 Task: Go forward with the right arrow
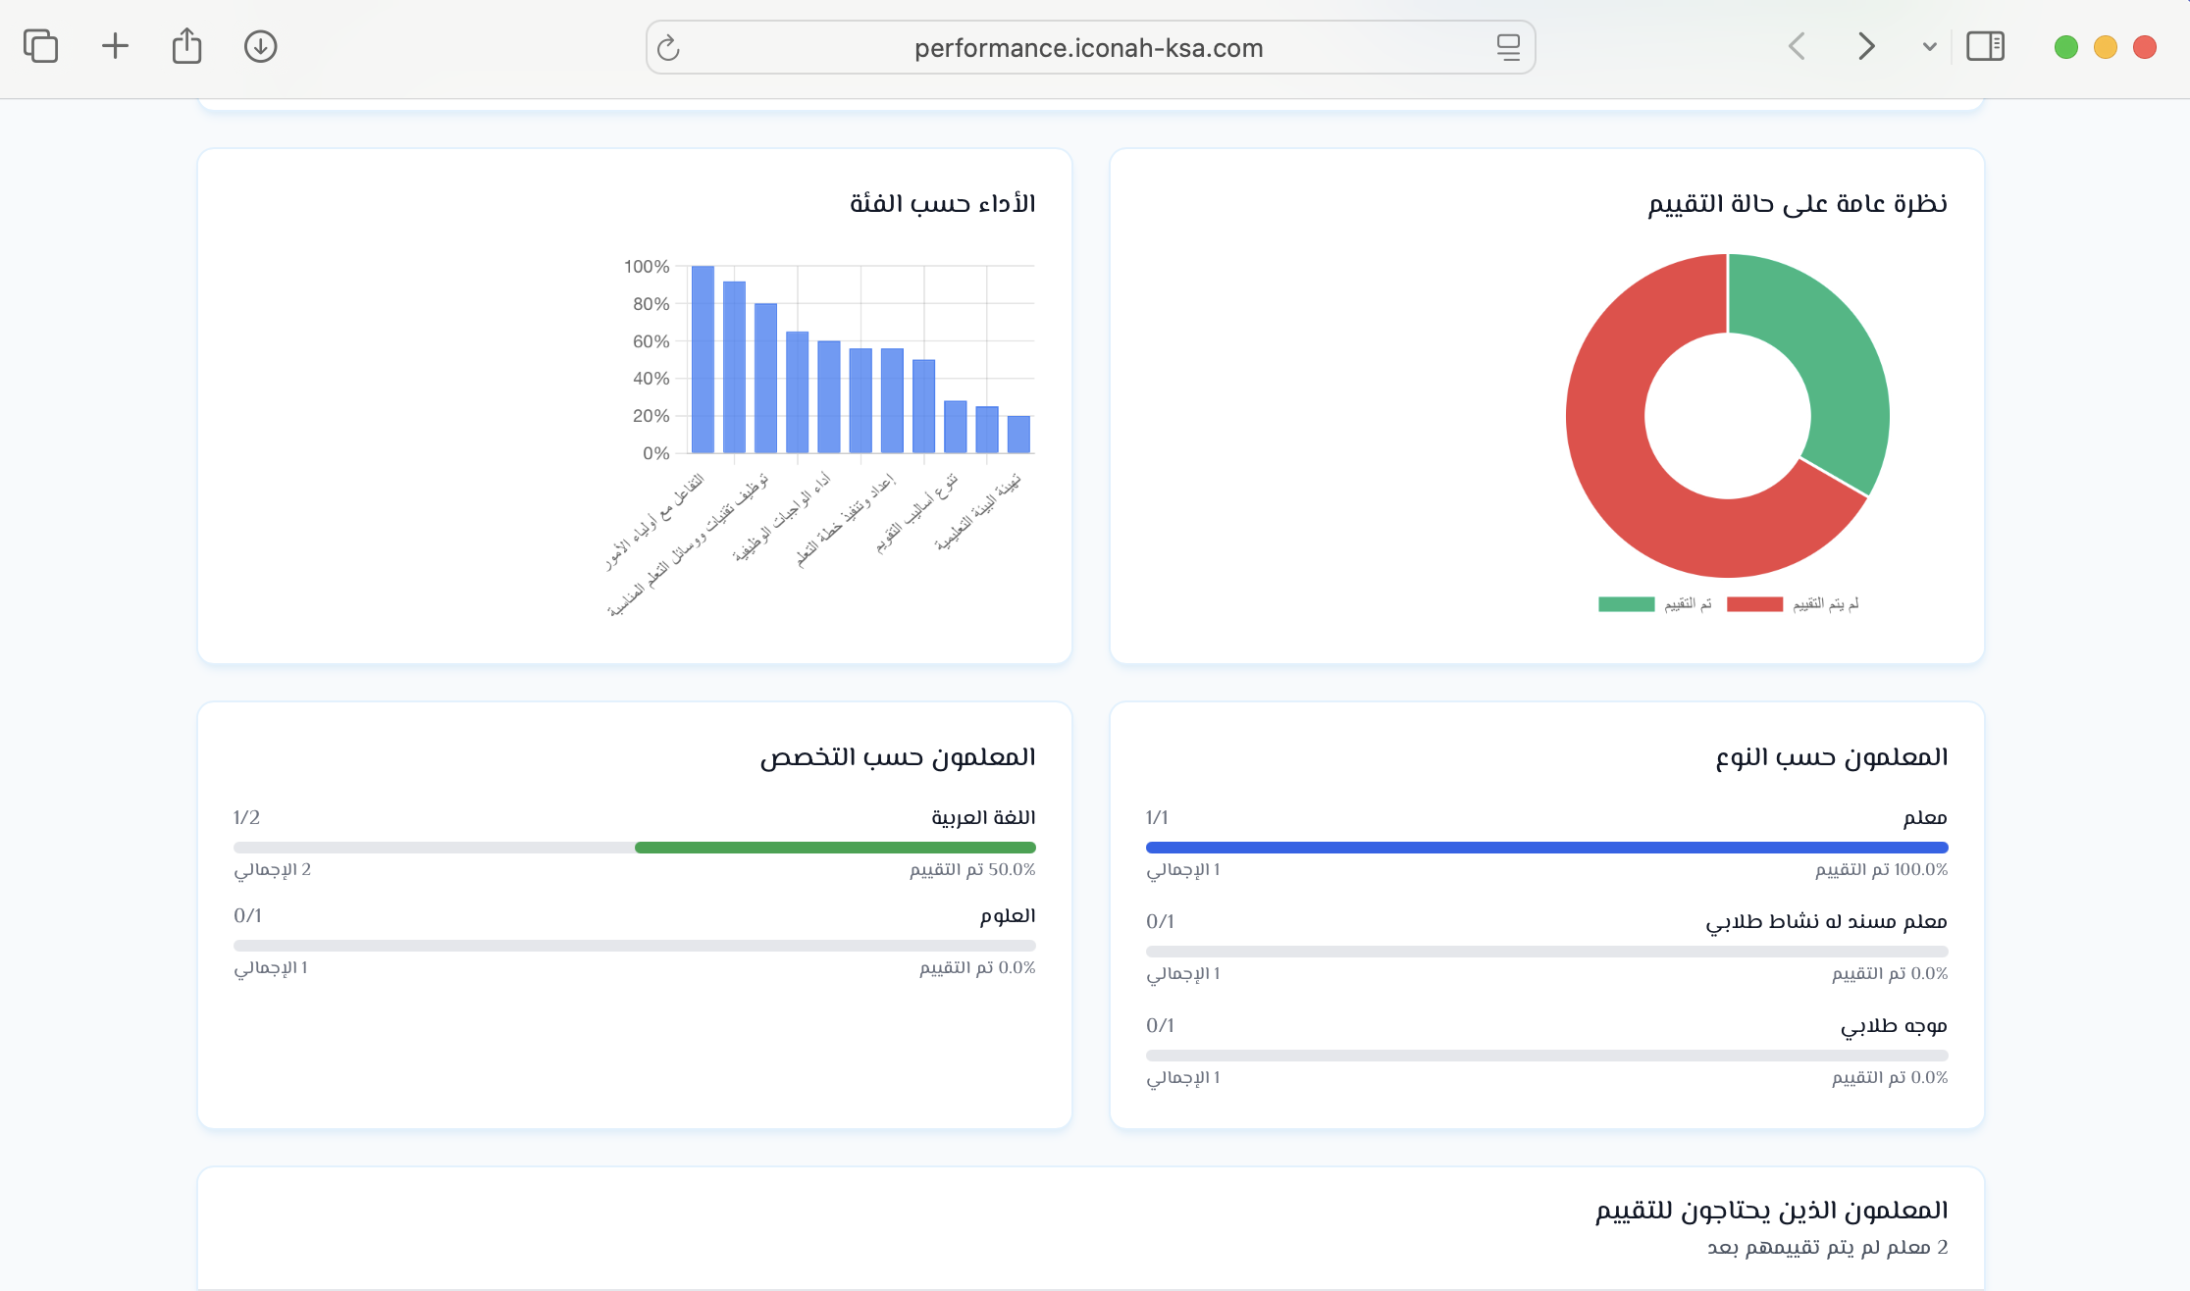[1866, 46]
